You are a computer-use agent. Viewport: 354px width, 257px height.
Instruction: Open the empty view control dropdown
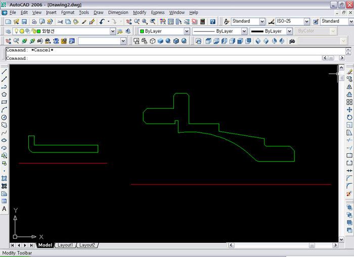click(123, 41)
